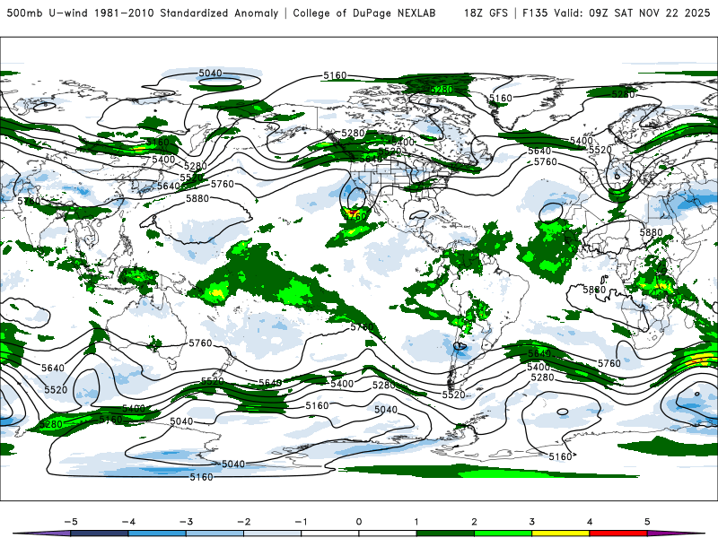718x538 pixels.
Task: Click the 5880 contour label over northeast Africa
Action: (x=652, y=232)
